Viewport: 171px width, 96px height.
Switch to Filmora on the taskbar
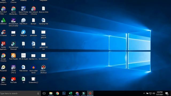tap(84, 93)
